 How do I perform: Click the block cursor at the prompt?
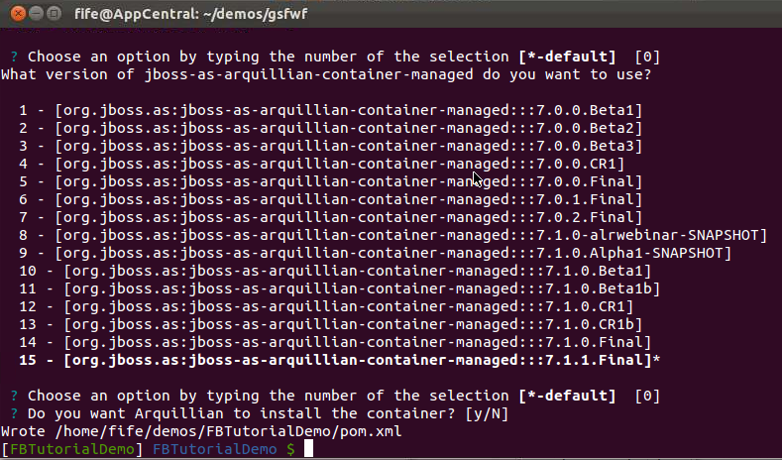pos(308,448)
